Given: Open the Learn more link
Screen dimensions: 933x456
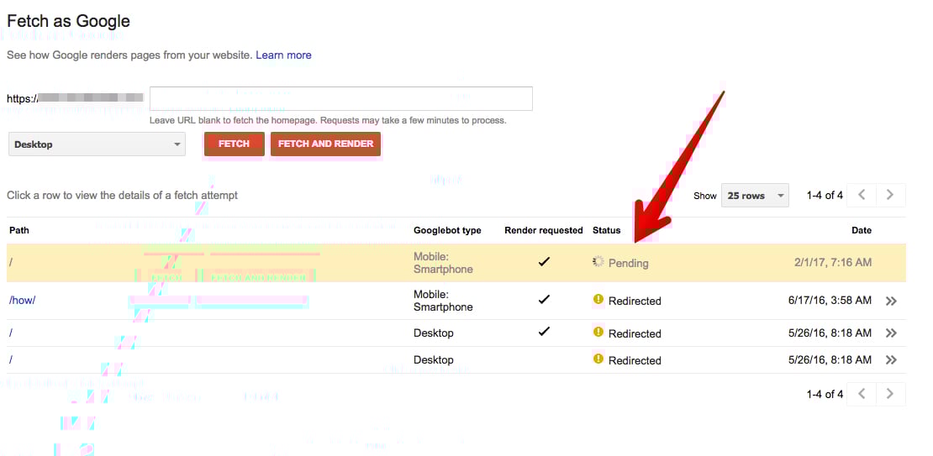Looking at the screenshot, I should [283, 55].
